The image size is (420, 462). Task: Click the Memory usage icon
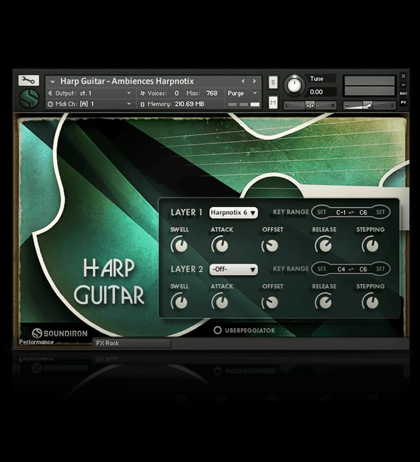click(143, 104)
